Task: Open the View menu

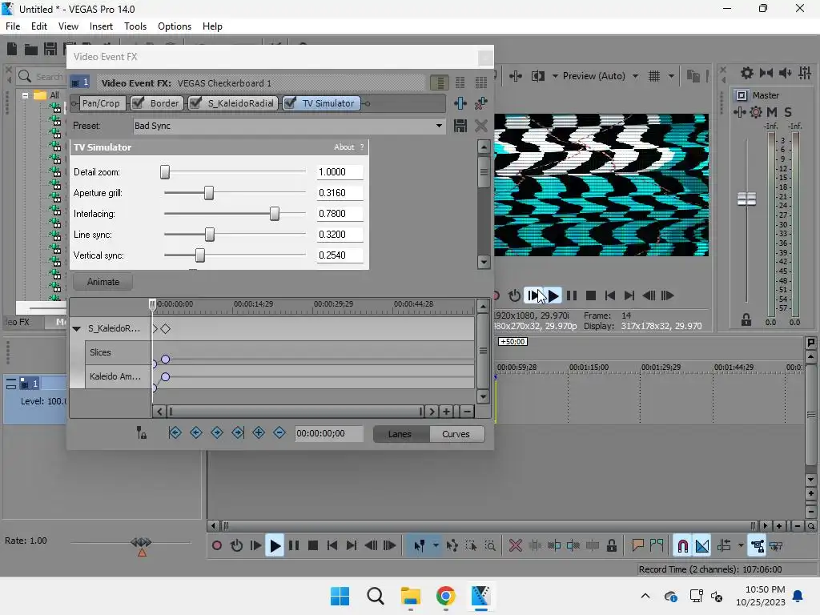Action: coord(68,26)
